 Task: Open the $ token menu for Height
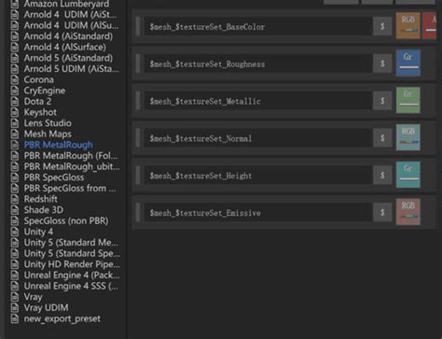click(x=382, y=176)
